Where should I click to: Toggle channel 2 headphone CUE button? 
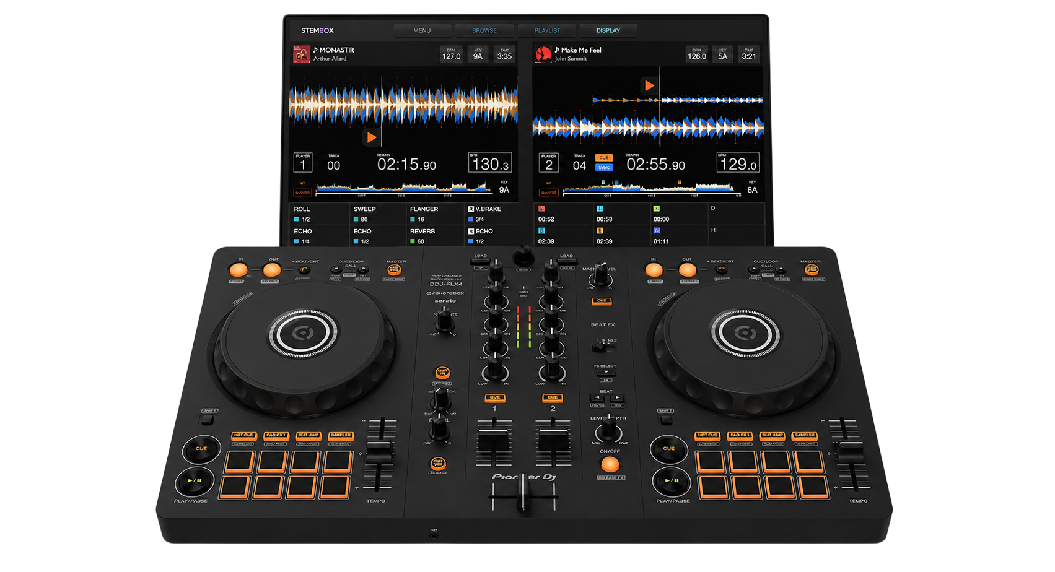pos(553,397)
